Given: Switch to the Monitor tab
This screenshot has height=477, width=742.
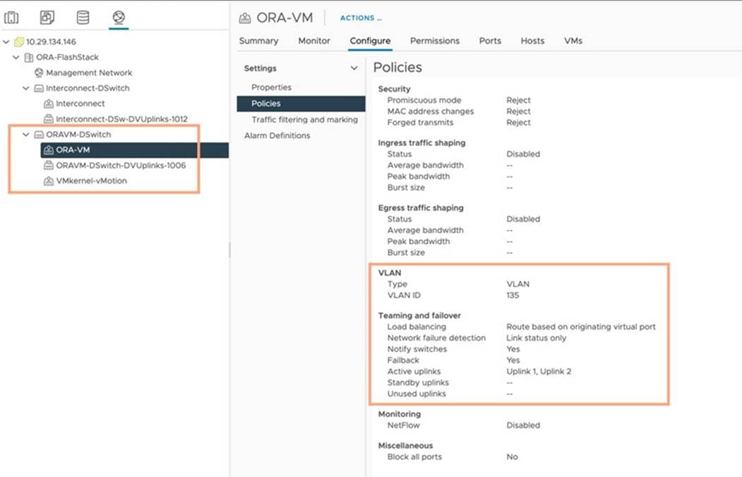Looking at the screenshot, I should [x=314, y=41].
